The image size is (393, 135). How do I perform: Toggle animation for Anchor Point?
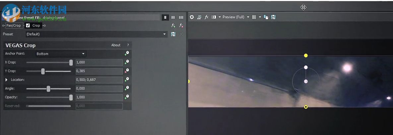(x=127, y=53)
